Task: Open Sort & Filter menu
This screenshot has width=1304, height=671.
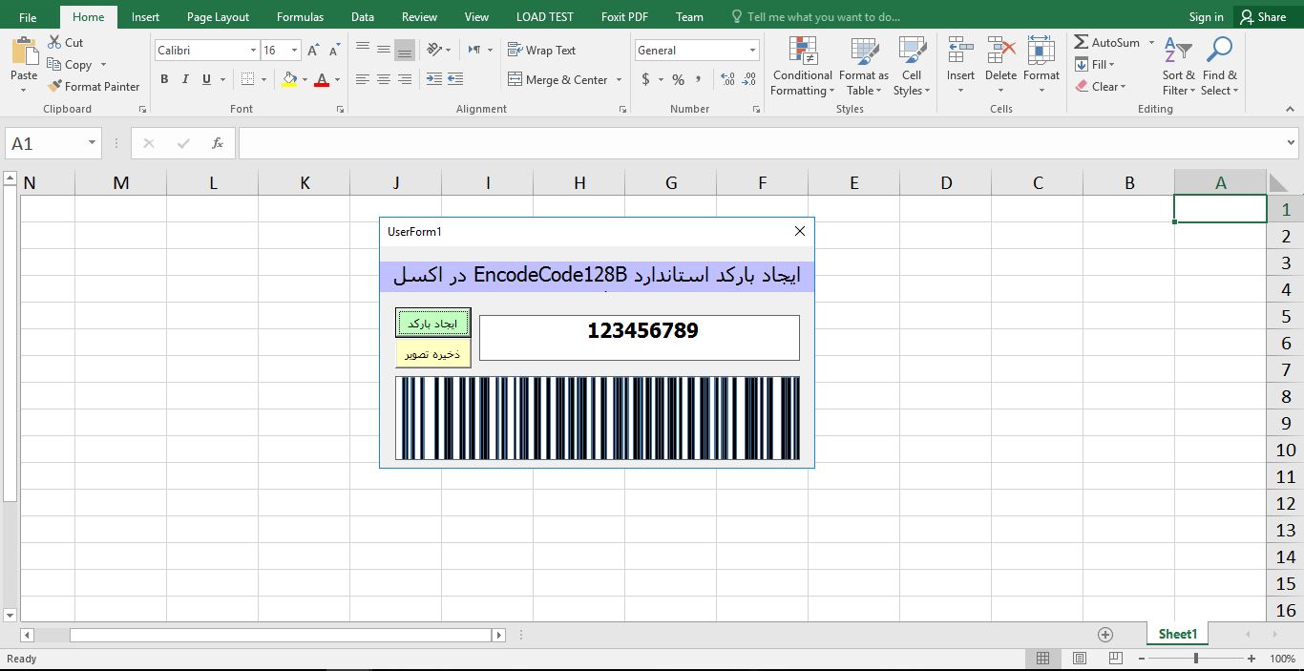Action: 1179,67
